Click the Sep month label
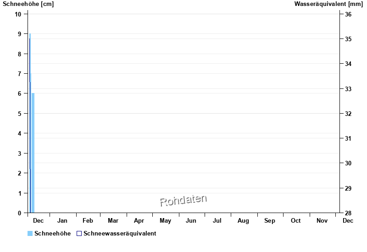 [270, 221]
